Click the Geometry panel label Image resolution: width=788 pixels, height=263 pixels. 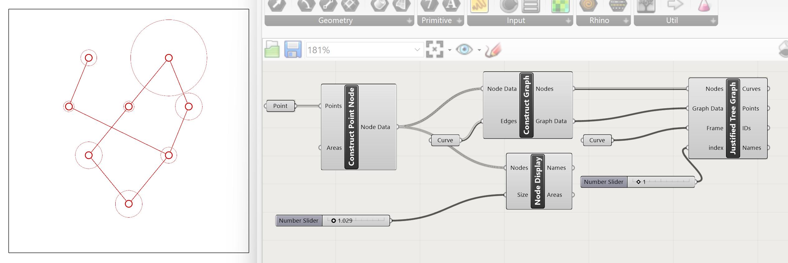(335, 21)
